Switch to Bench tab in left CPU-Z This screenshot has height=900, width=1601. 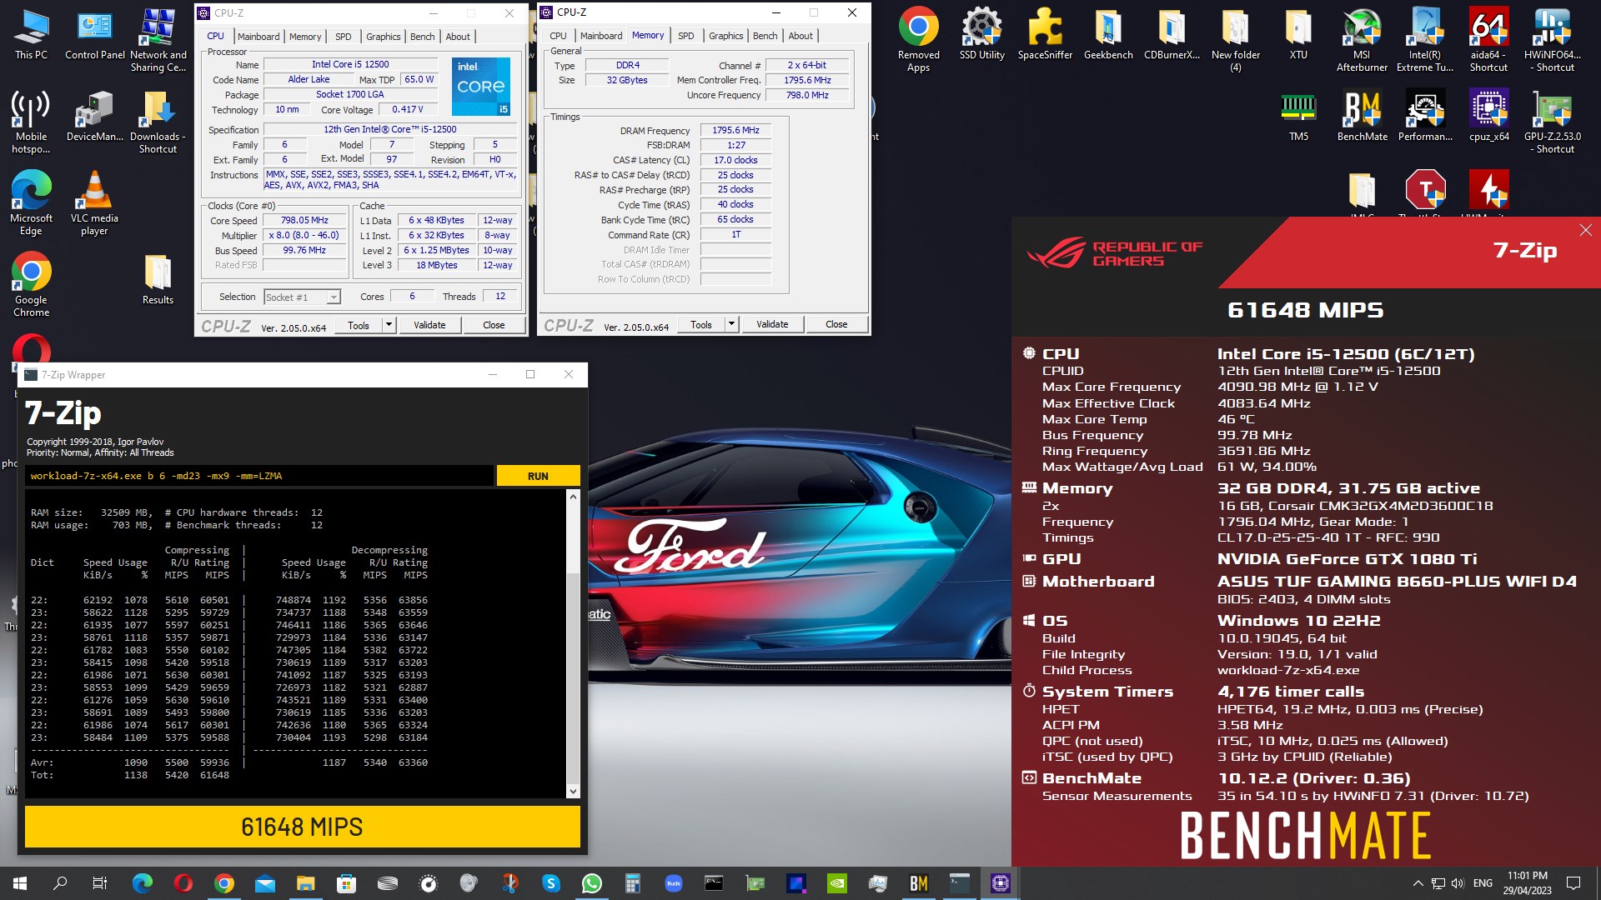[x=423, y=37]
